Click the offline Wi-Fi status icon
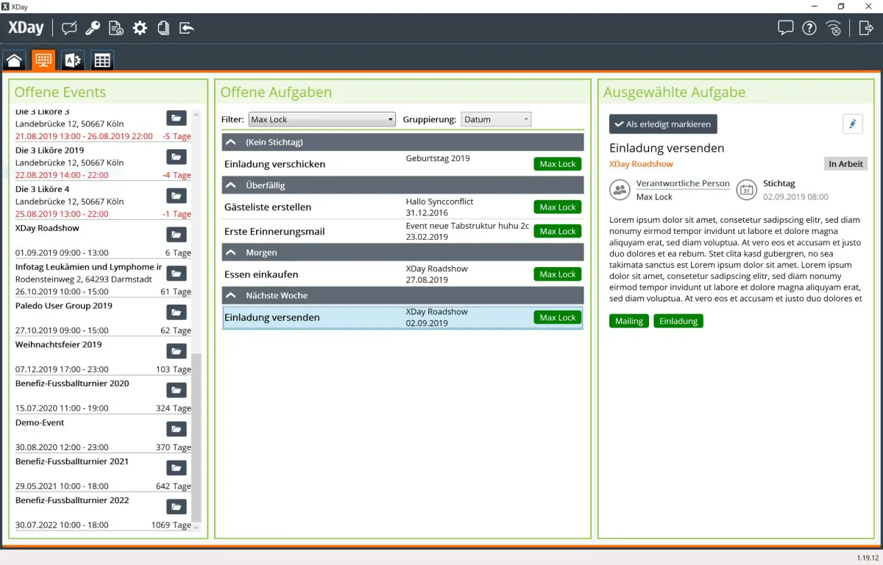Image resolution: width=883 pixels, height=565 pixels. [834, 29]
